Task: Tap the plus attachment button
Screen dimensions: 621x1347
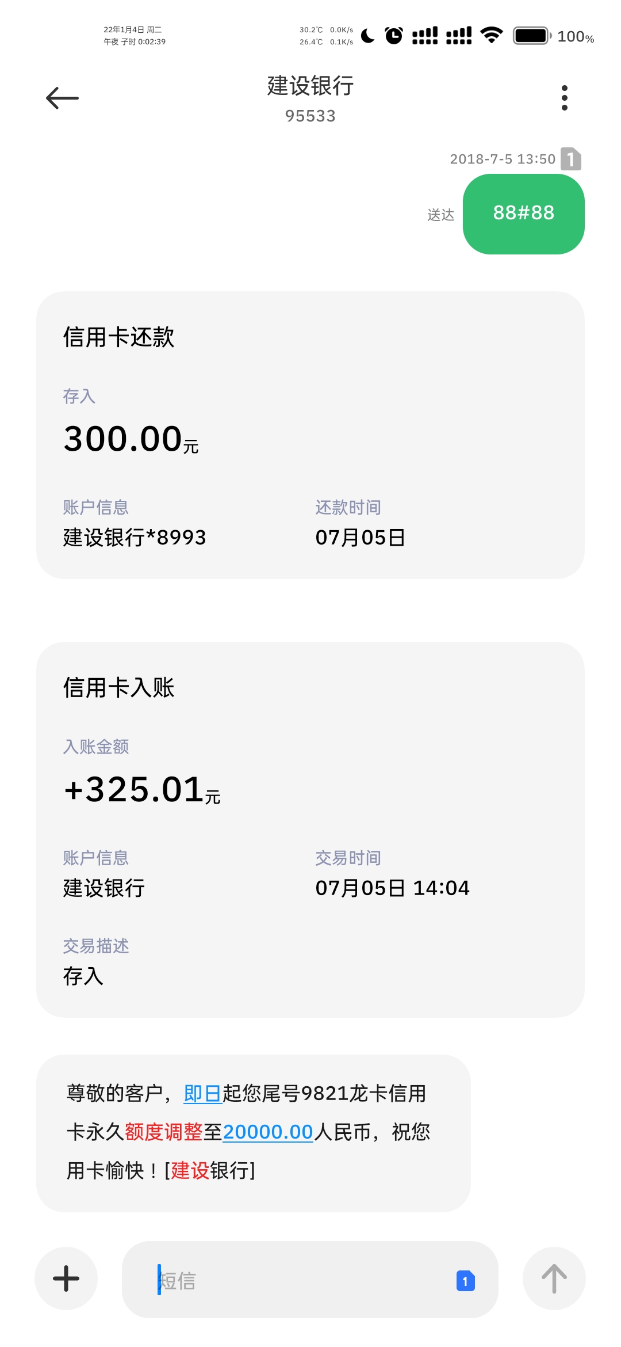Action: 66,1278
